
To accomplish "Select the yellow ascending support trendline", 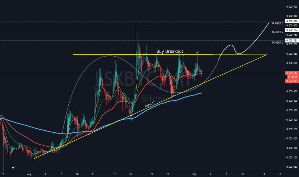I will pyautogui.click(x=150, y=107).
